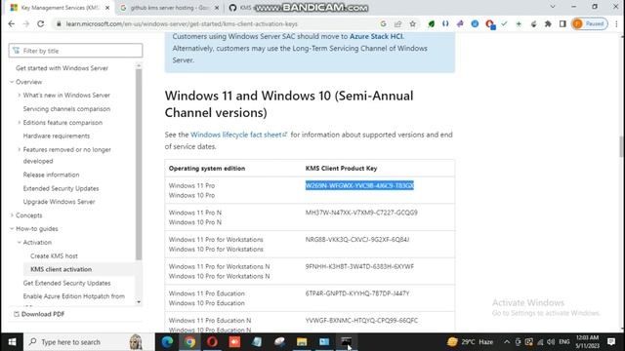The image size is (625, 351).
Task: Open Release information
Action: tap(51, 175)
